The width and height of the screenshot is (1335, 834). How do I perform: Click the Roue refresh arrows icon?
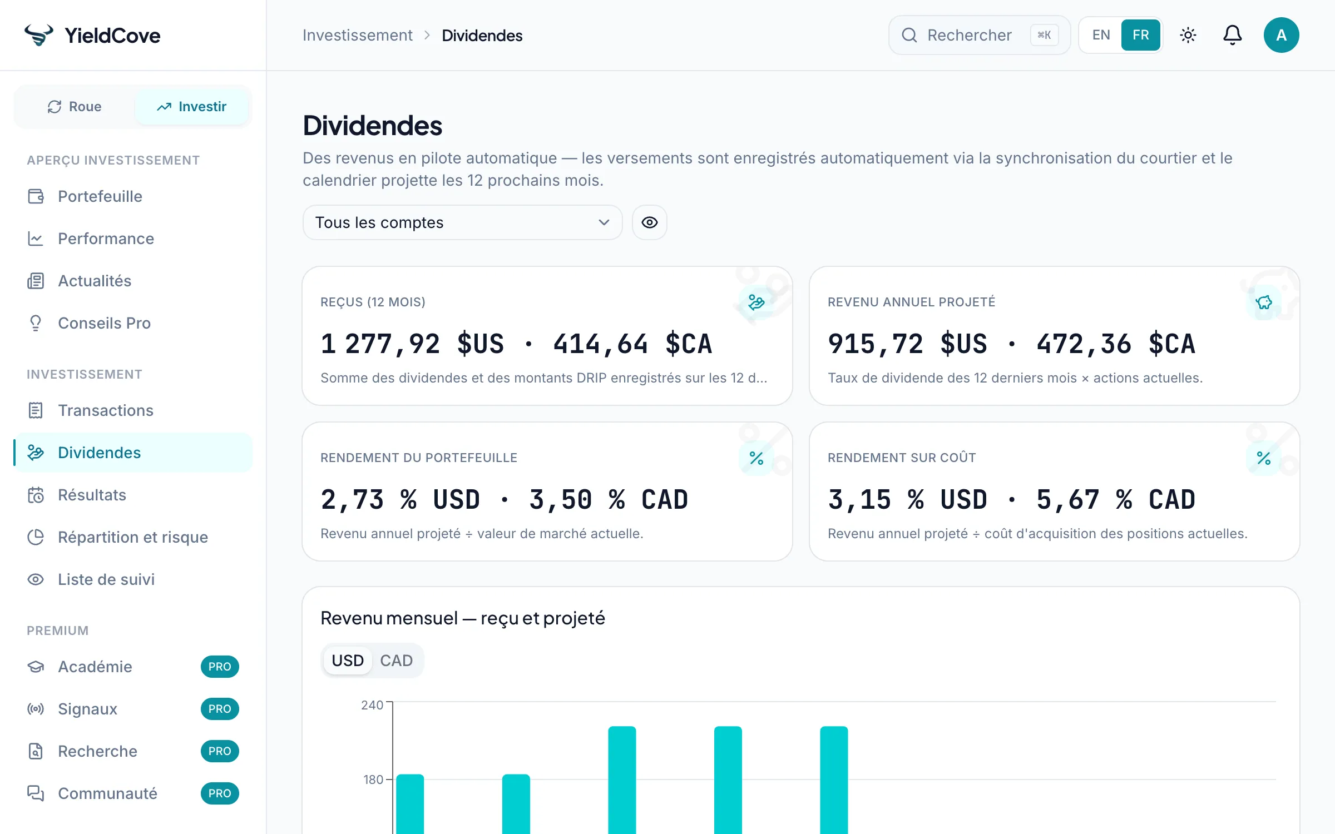click(55, 107)
